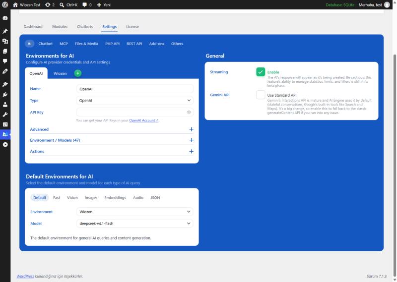Select the Settings tab
Viewport: 397px width, 282px height.
109,27
